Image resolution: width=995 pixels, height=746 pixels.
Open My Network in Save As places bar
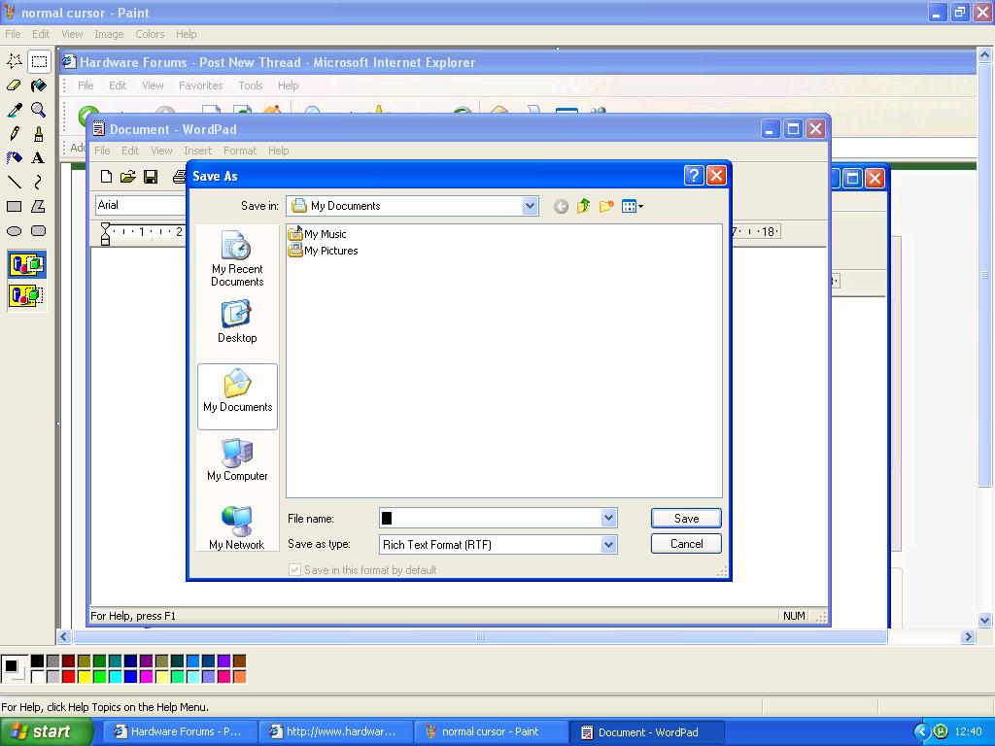click(237, 527)
